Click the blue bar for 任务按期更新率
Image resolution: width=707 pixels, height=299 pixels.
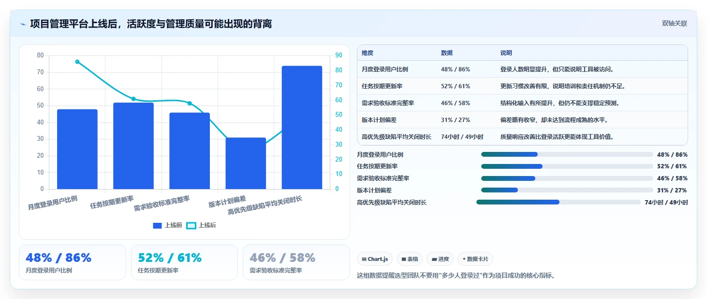(133, 146)
